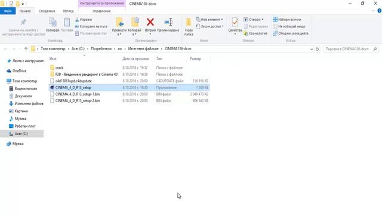Click Потребители in the address path
Screen dimensions: 382x215
(x=101, y=49)
